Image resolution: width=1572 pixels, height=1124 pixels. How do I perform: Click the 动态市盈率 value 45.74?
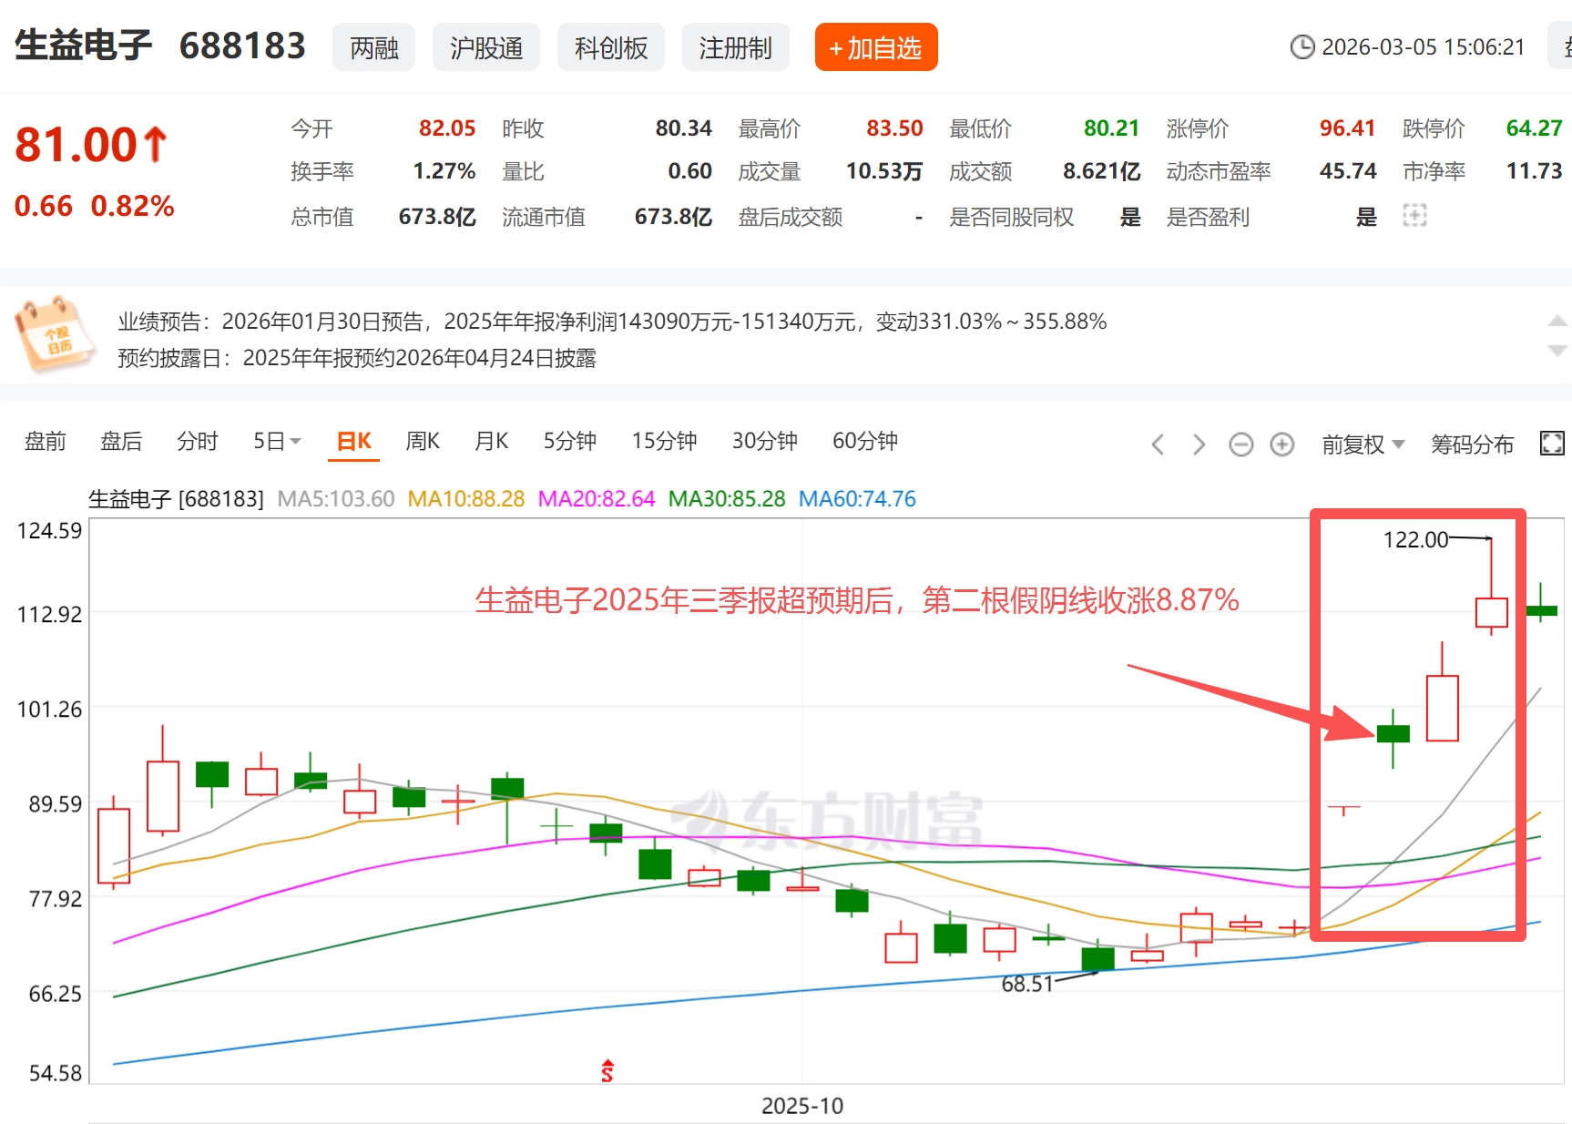point(1348,171)
